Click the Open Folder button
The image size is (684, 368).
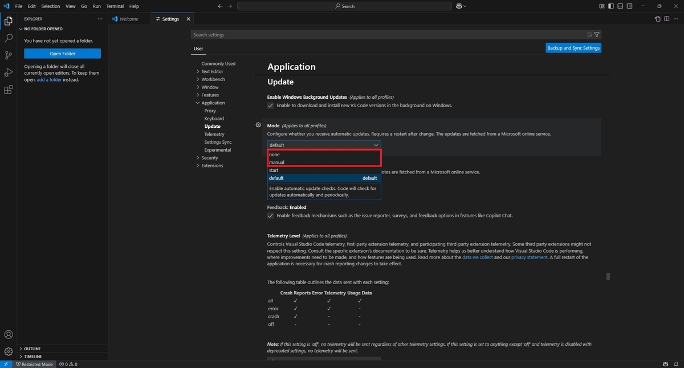click(62, 54)
